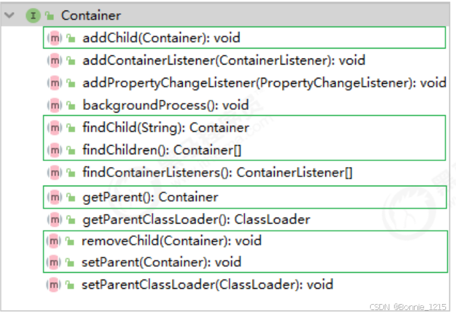Click the method icon beside getParent()
The height and width of the screenshot is (316, 456).
click(x=55, y=198)
